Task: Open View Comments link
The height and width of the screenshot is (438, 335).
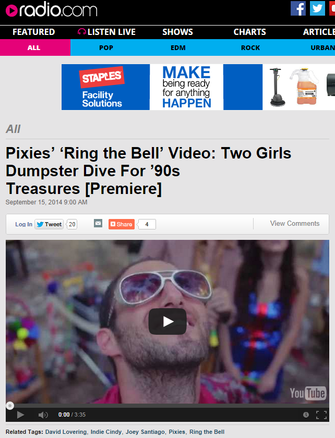Action: (295, 224)
